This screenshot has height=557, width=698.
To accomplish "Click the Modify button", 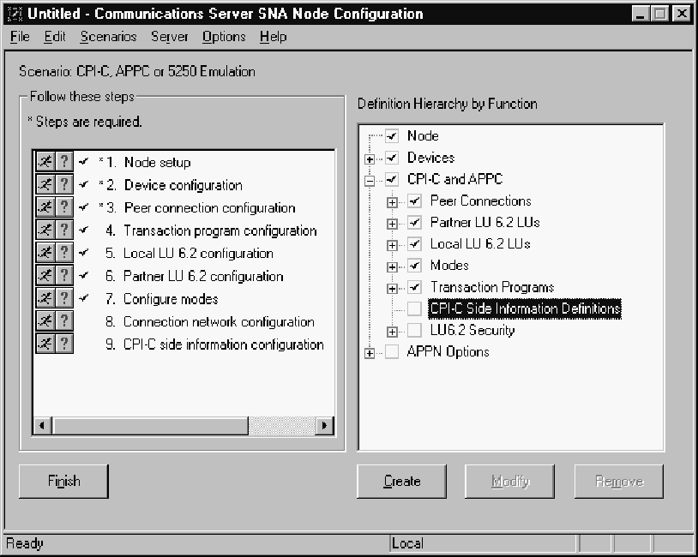I will (x=510, y=482).
